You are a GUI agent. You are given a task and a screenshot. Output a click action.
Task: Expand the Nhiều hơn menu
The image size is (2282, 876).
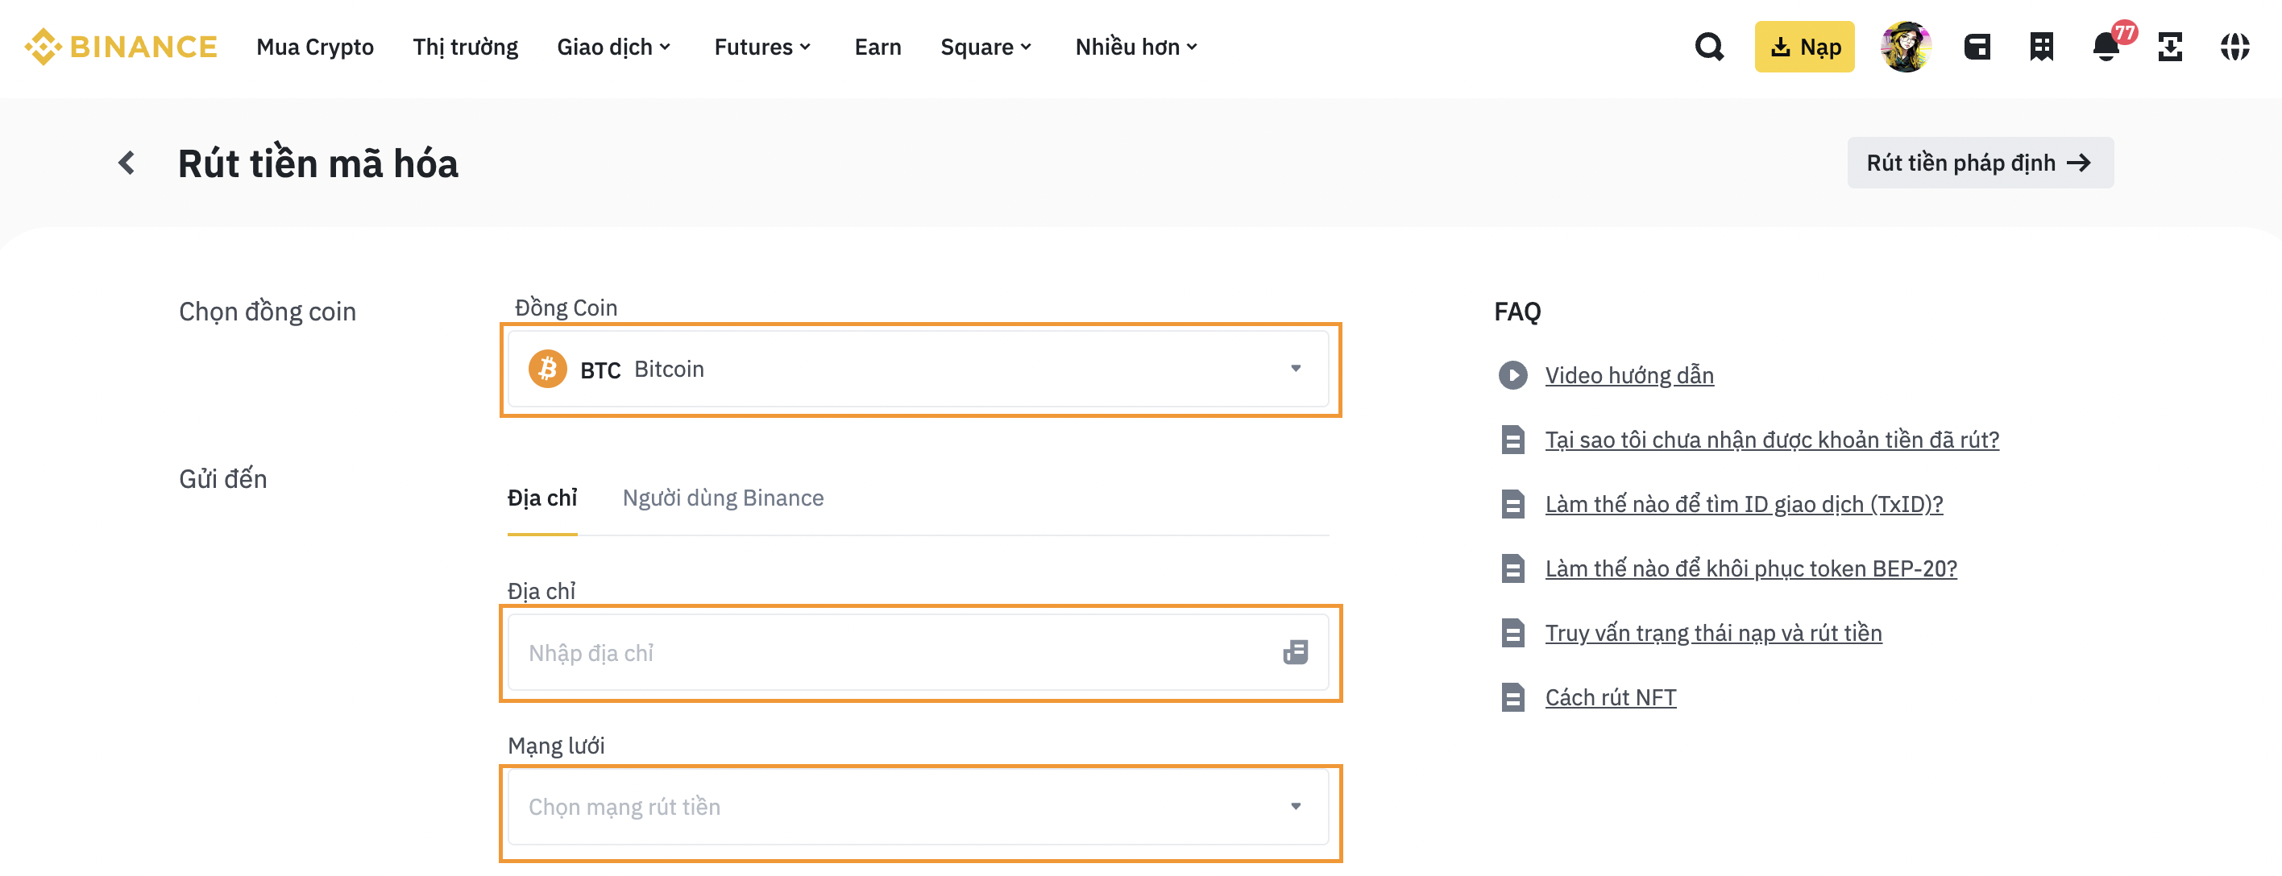click(x=1135, y=47)
